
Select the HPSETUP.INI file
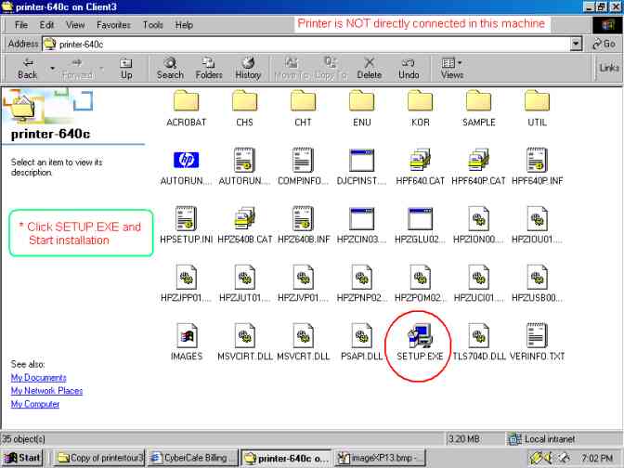pos(186,219)
